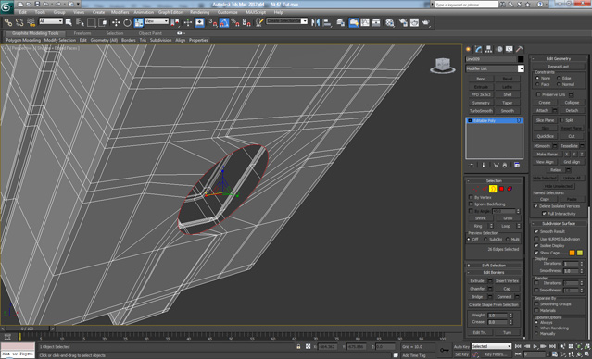Open the Create command panel tab

[469, 49]
